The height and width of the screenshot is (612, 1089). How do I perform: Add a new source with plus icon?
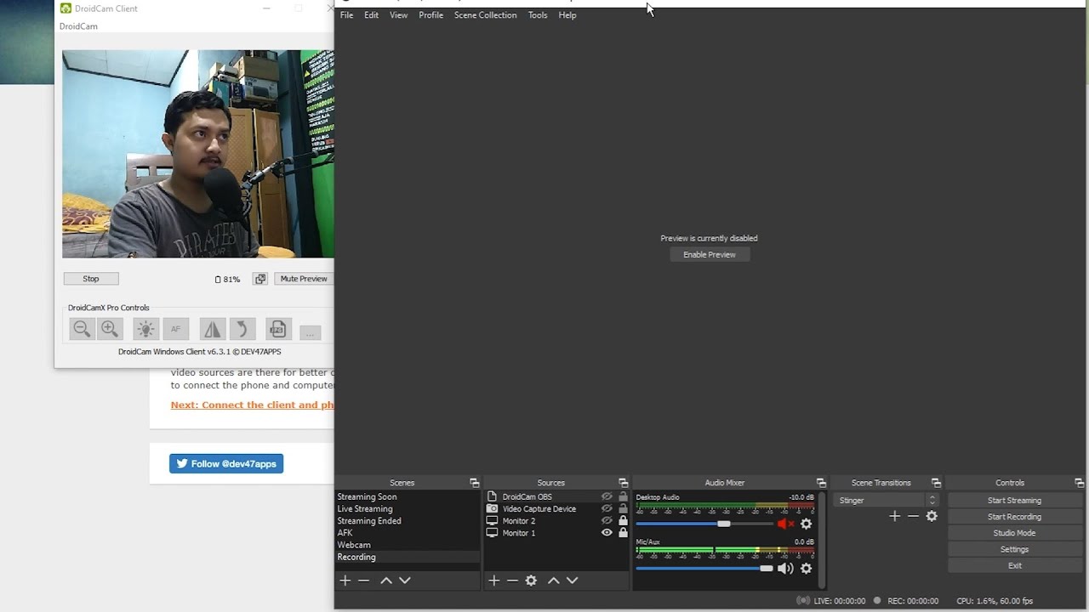(x=493, y=581)
